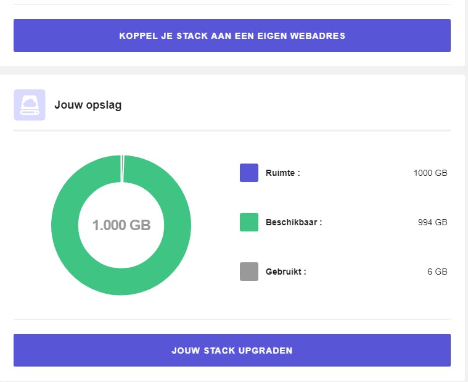Click the 1.000 GB text in the donut center
Image resolution: width=468 pixels, height=382 pixels.
[121, 225]
